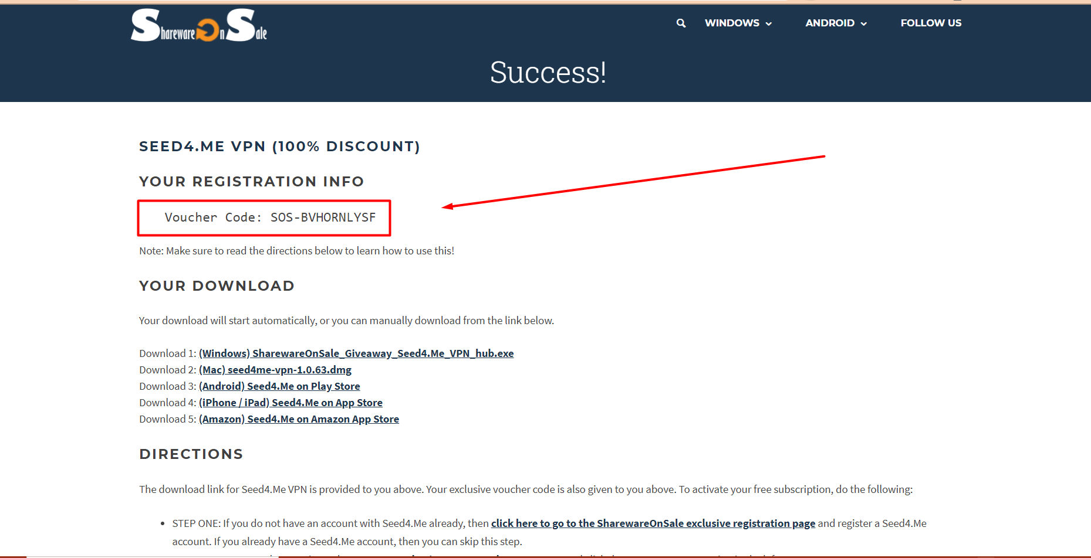Click the voucher code SOS-BVHORNLYSF
The height and width of the screenshot is (558, 1091).
[x=323, y=217]
